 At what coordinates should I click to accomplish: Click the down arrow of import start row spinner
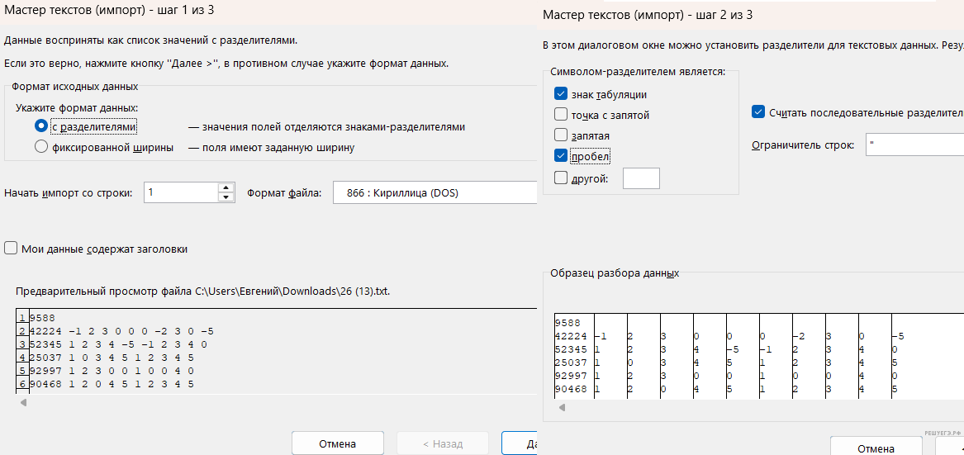click(x=226, y=197)
